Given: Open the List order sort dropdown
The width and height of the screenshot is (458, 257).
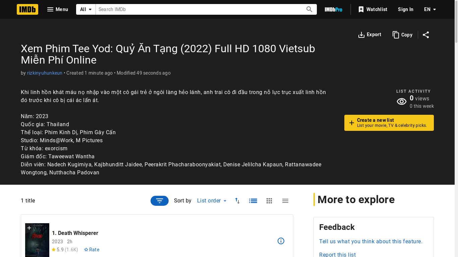Looking at the screenshot, I should click(212, 201).
